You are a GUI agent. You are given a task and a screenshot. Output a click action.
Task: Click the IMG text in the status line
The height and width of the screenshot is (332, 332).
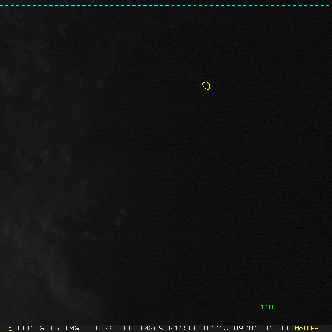point(71,328)
